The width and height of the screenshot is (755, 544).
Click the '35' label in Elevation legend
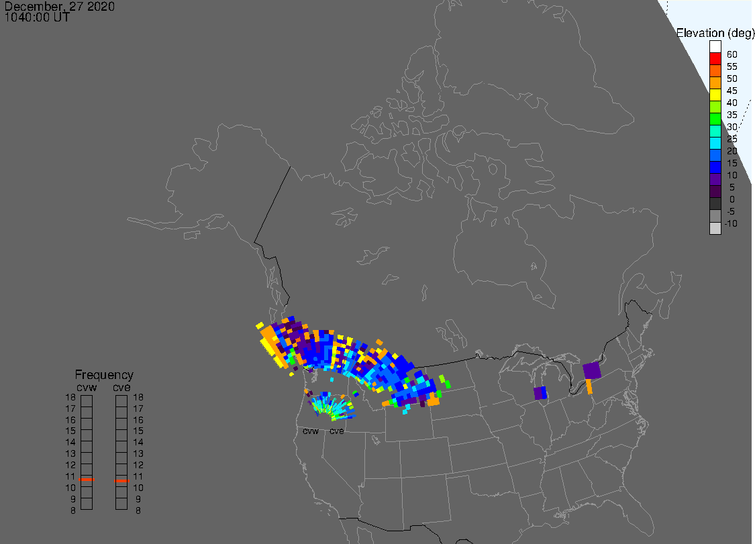[x=732, y=115]
